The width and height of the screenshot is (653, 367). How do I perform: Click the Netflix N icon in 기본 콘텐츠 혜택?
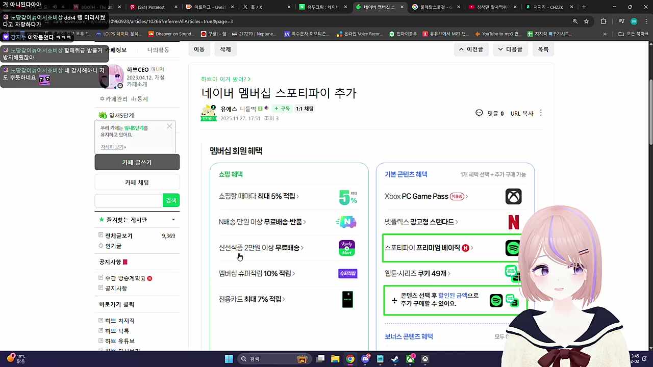[x=513, y=222]
